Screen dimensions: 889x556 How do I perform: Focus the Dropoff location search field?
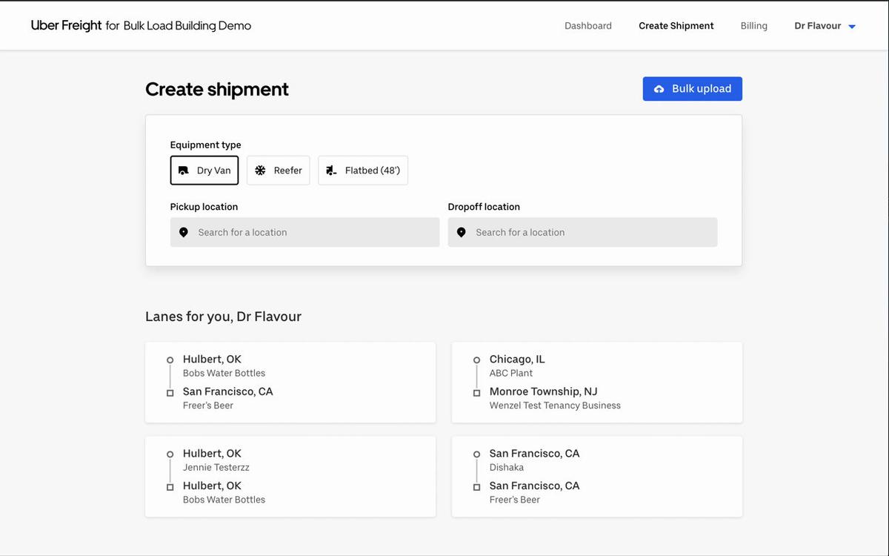tap(583, 232)
